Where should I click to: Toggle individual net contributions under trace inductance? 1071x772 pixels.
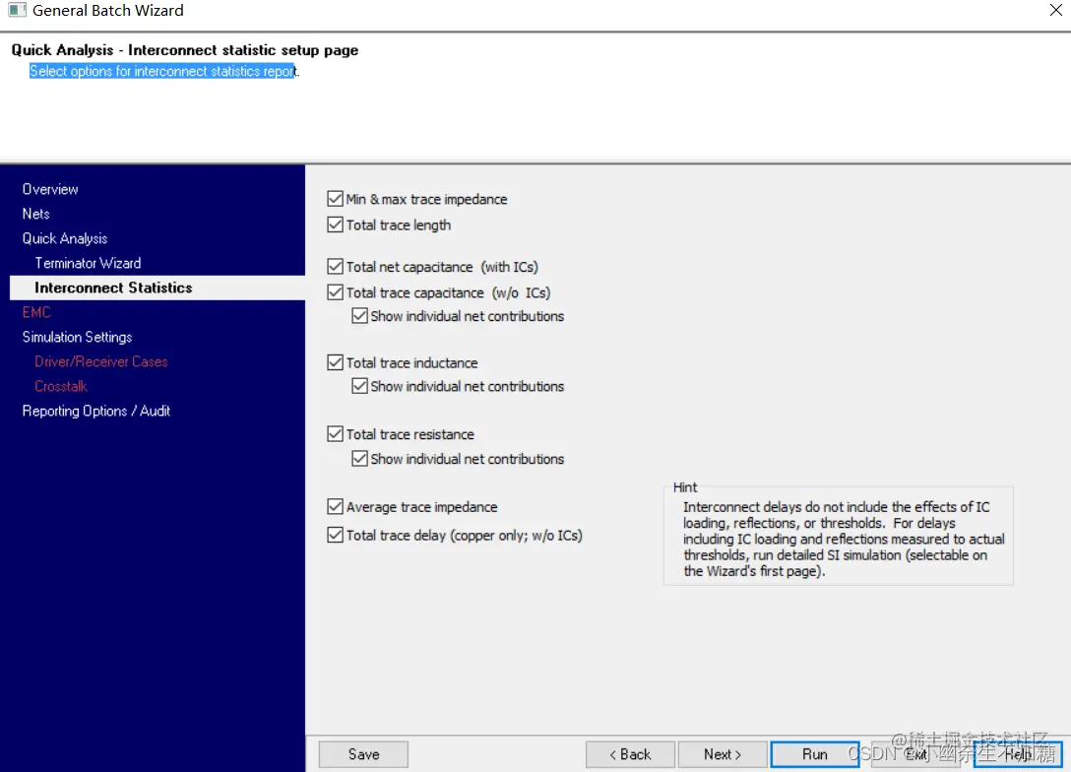coord(359,386)
